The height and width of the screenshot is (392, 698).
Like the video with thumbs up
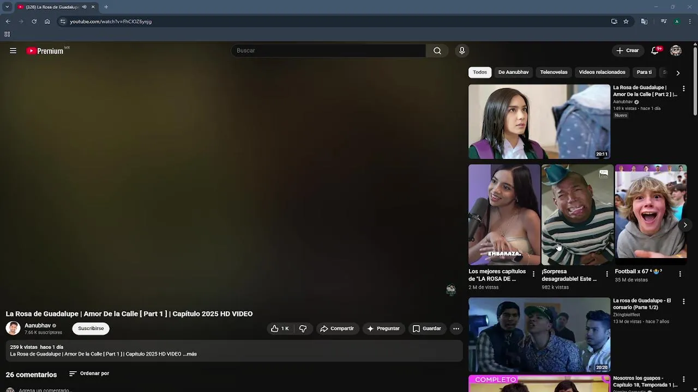(280, 328)
